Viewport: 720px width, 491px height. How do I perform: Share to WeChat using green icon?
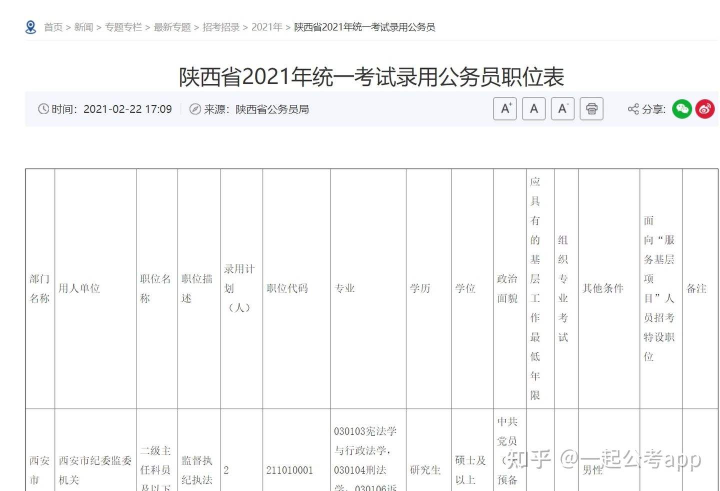point(682,109)
